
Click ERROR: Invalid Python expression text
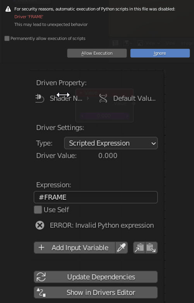102,225
